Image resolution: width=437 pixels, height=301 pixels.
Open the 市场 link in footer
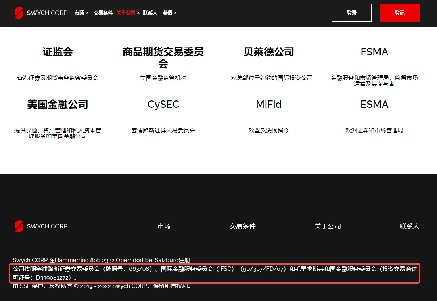pos(164,226)
